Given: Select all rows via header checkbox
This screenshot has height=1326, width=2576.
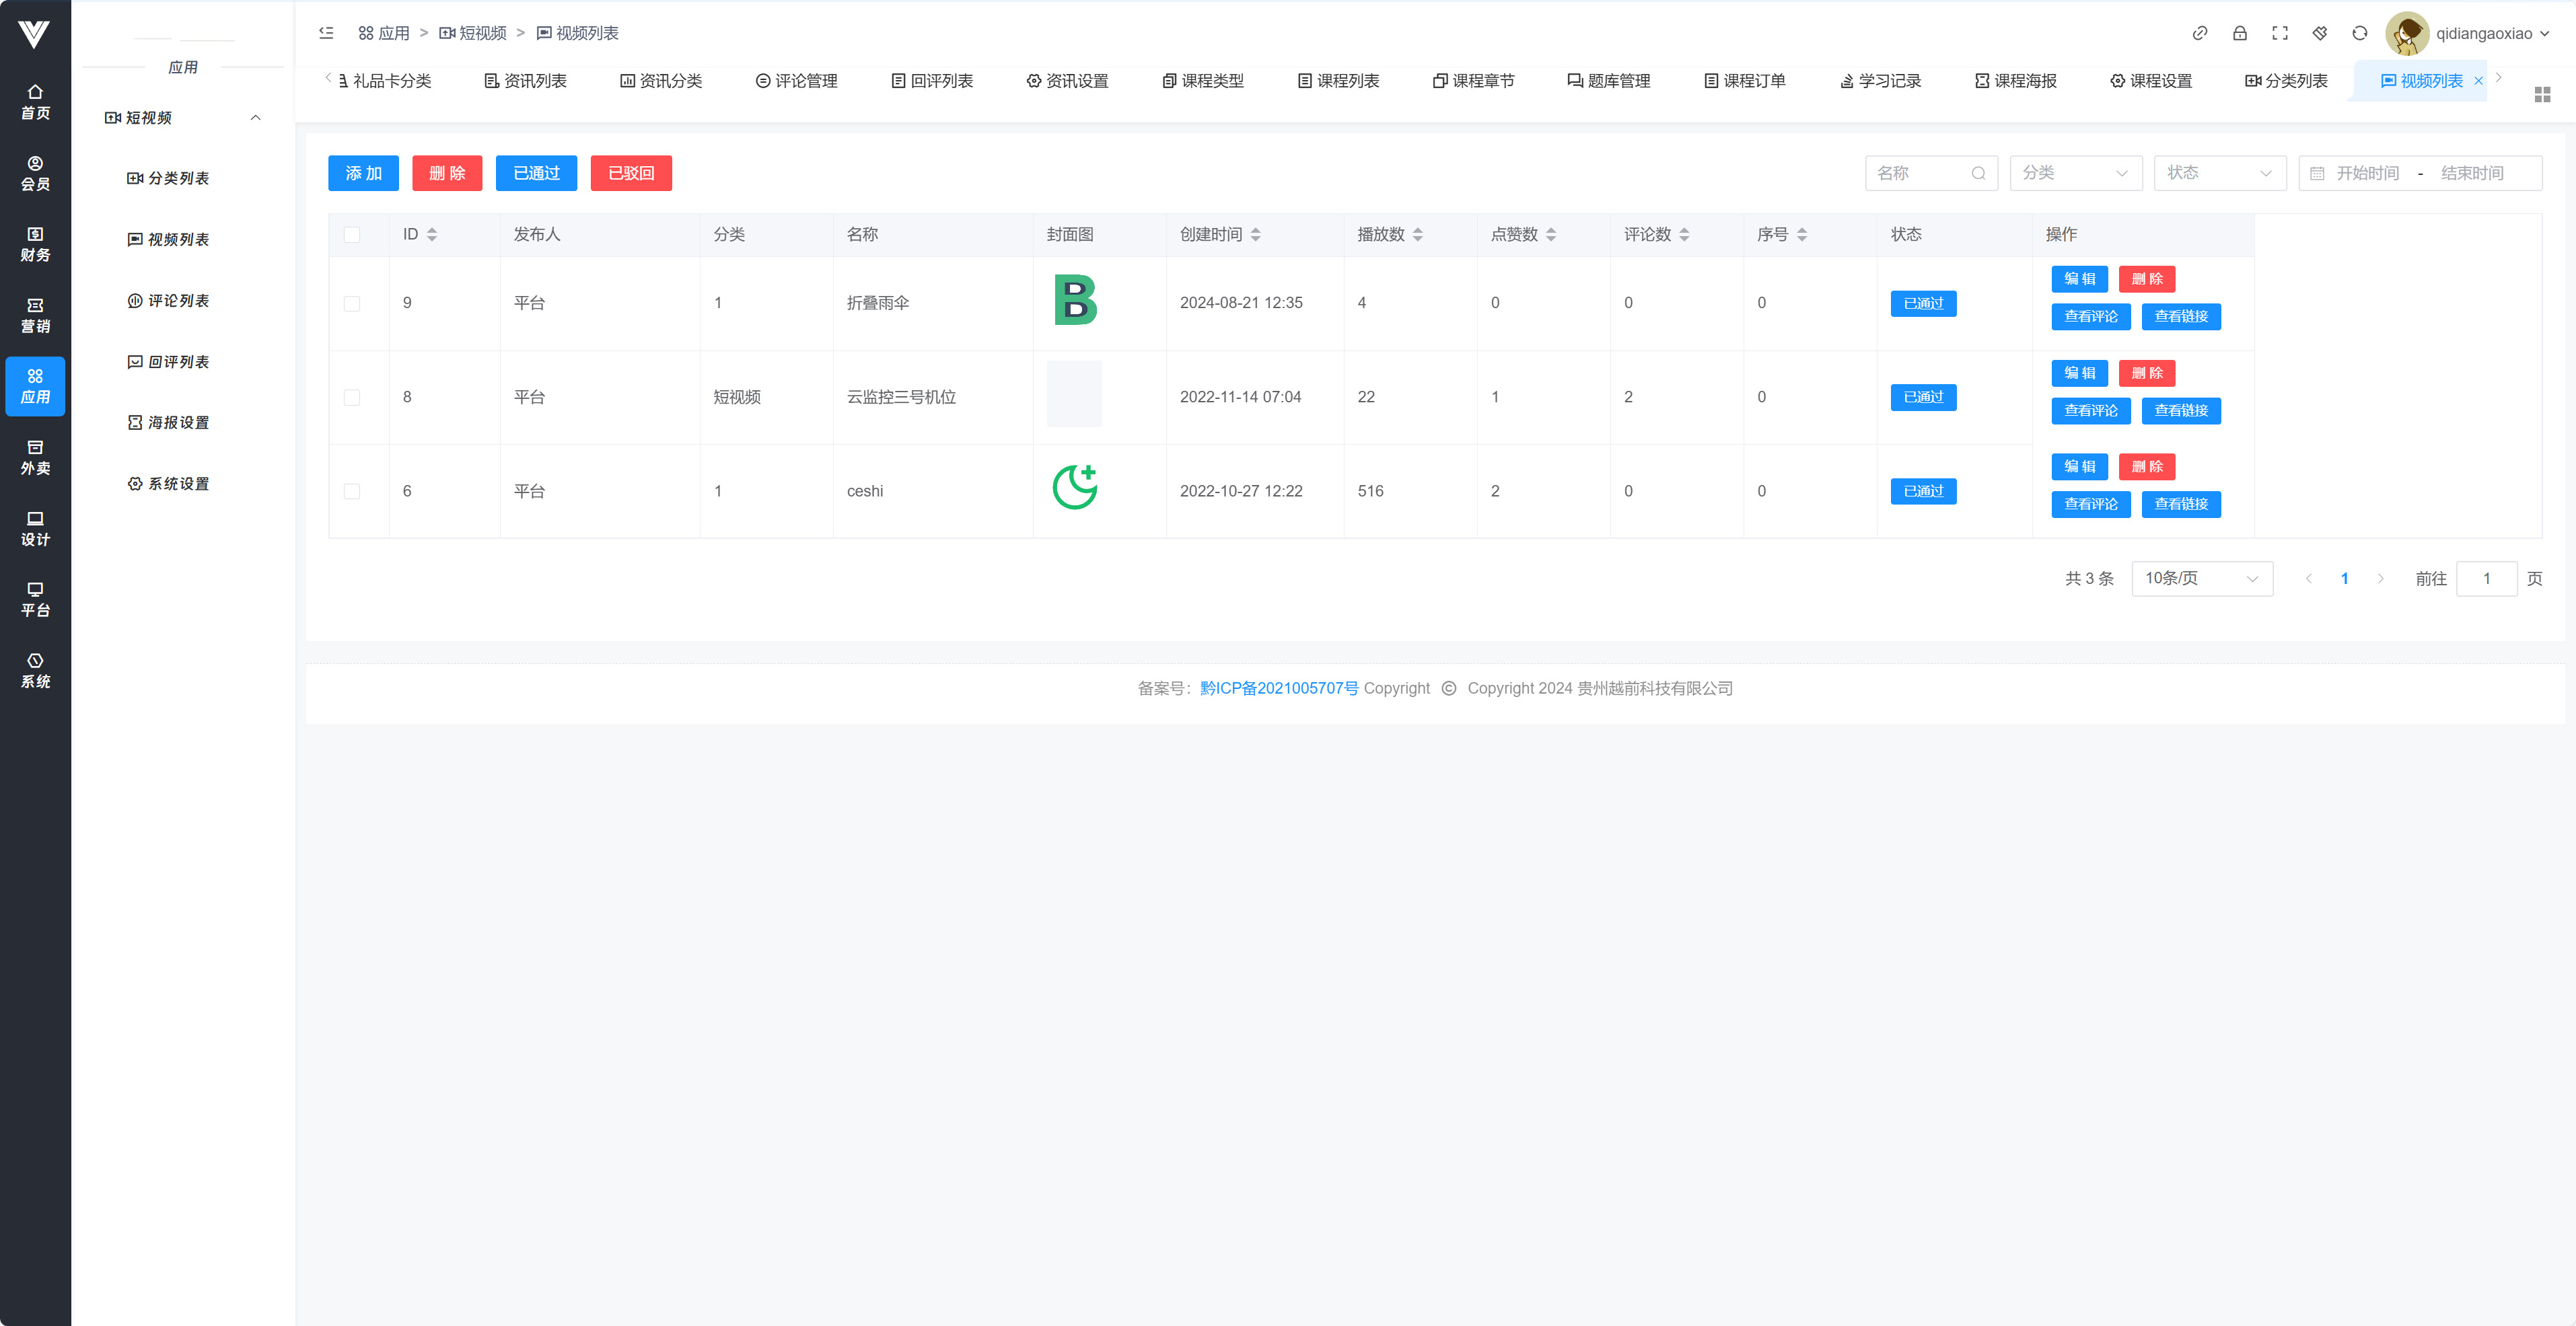Looking at the screenshot, I should coord(351,234).
